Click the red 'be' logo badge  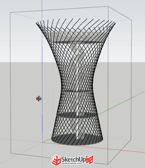tap(90, 160)
